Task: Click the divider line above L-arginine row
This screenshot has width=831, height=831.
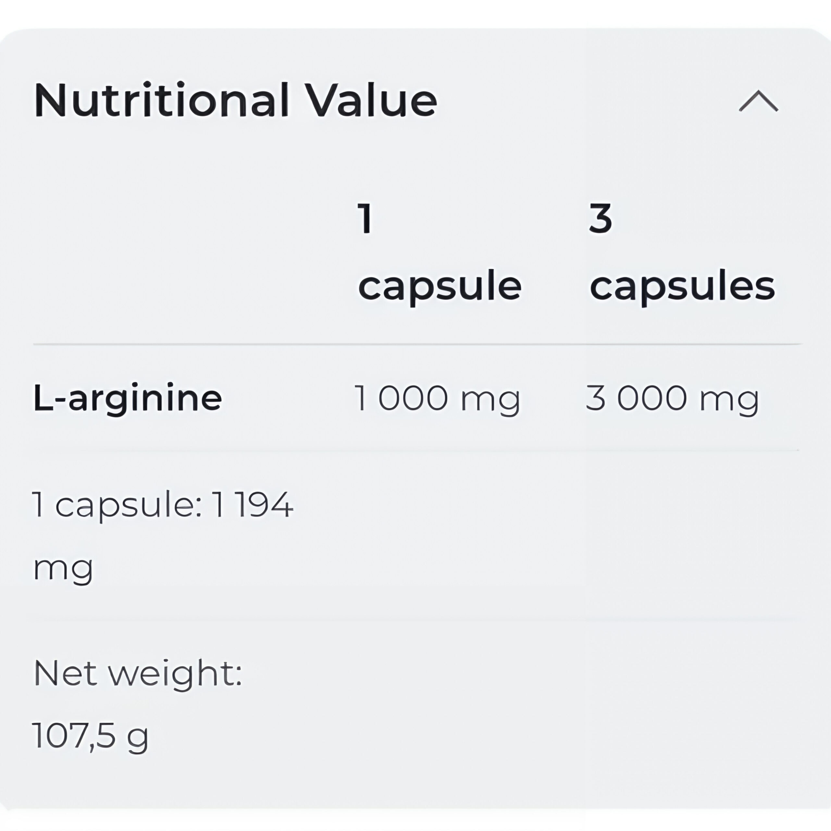Action: click(x=417, y=344)
